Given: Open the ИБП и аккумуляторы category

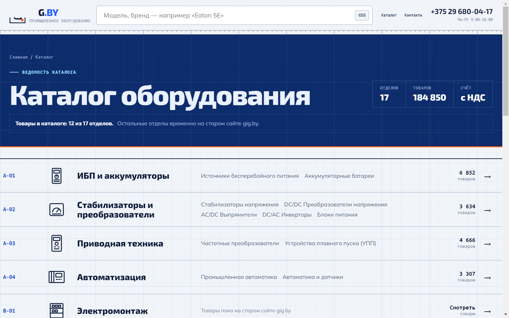Looking at the screenshot, I should click(123, 176).
